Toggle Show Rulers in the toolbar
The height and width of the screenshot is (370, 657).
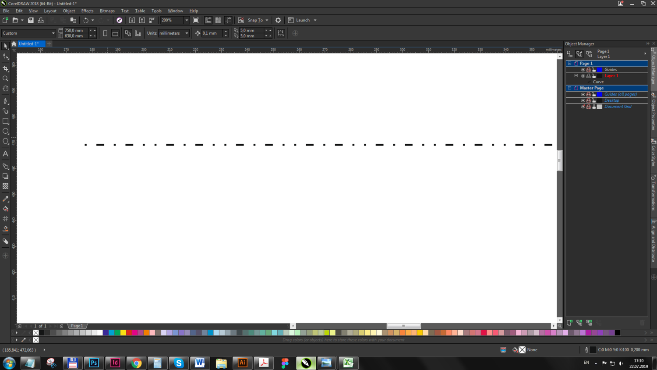[x=208, y=20]
